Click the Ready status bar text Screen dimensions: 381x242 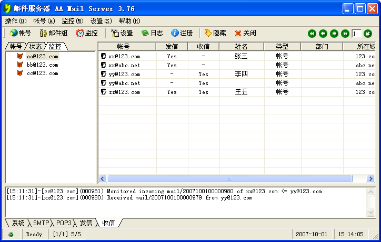pos(34,234)
